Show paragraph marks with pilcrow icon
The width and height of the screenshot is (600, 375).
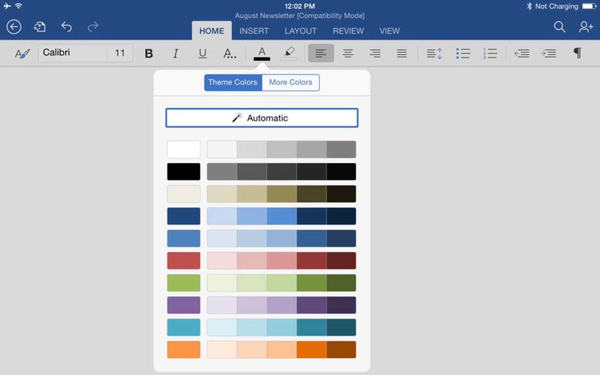[x=577, y=53]
